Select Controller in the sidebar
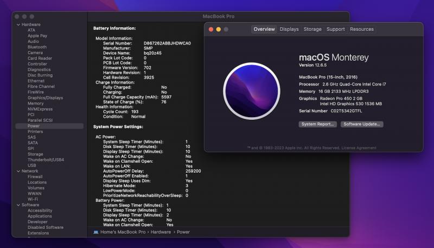 37,64
